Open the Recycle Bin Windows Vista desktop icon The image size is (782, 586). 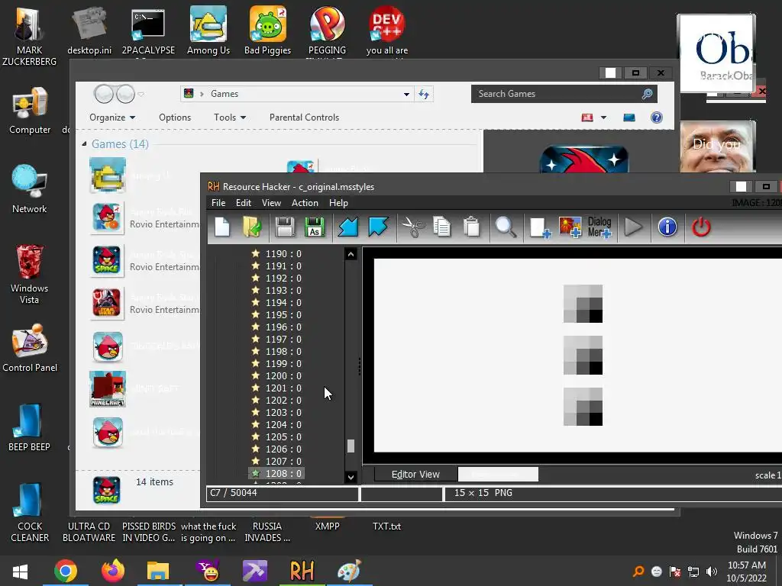tap(29, 274)
